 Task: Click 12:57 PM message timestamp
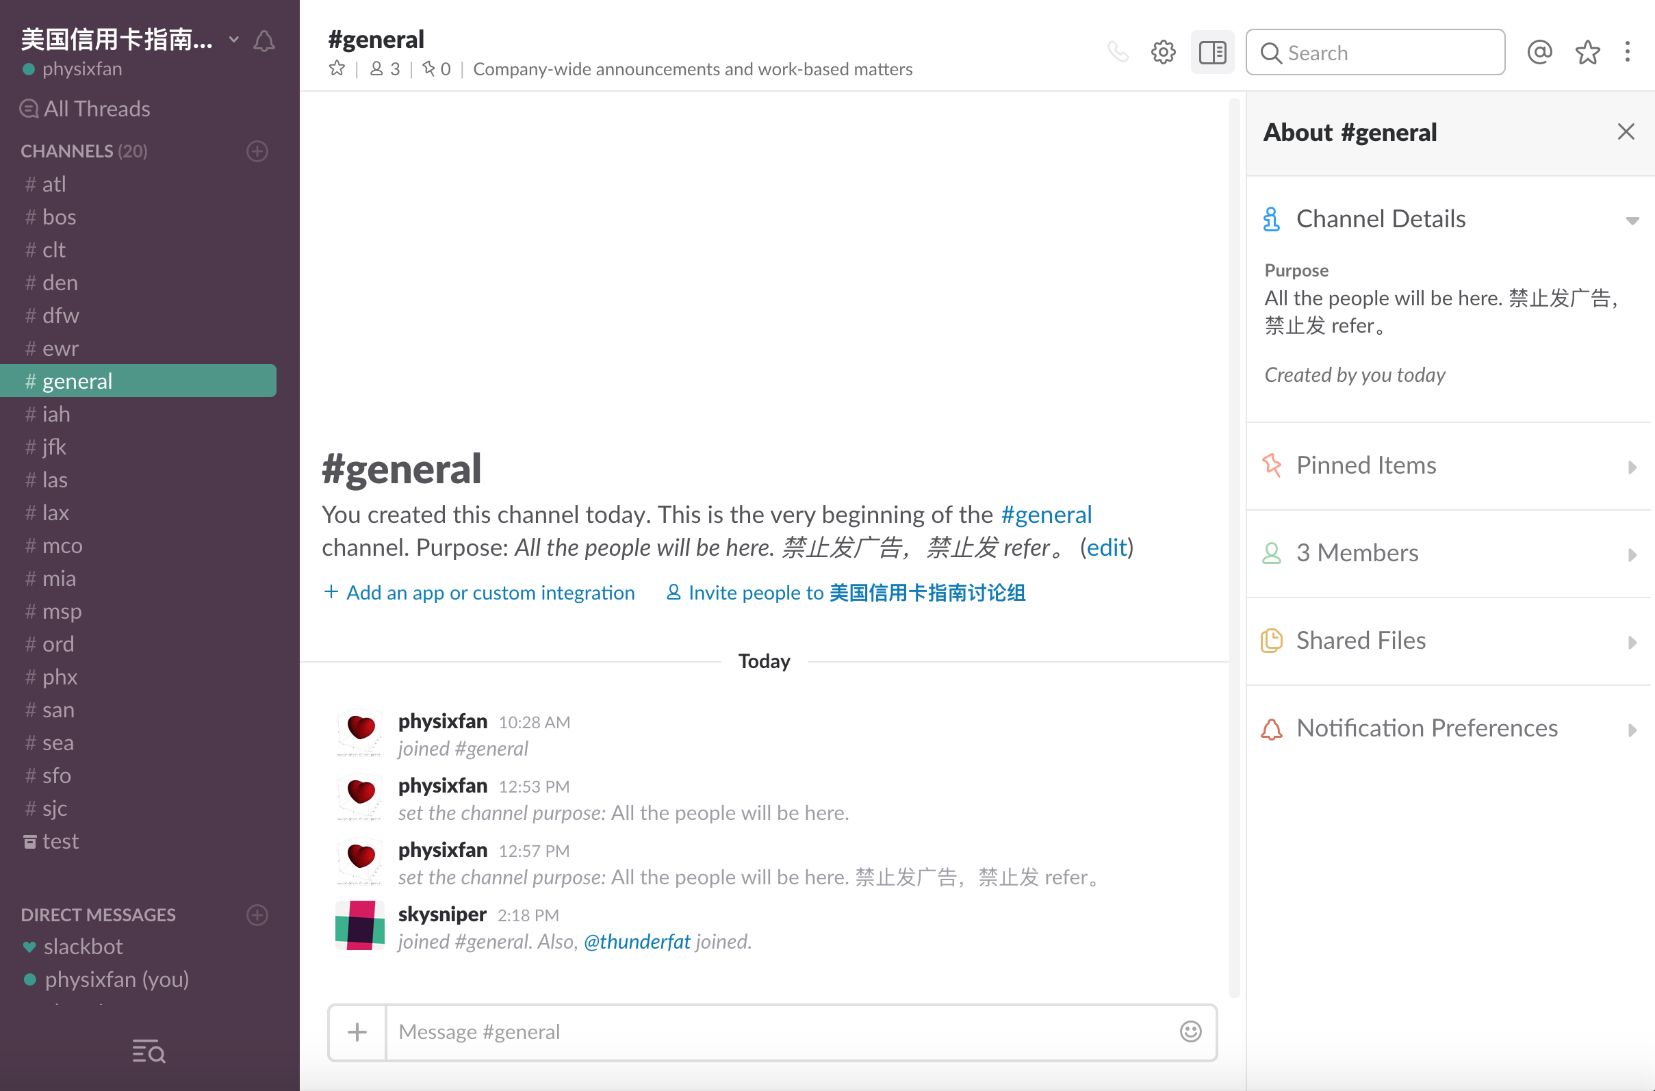(x=534, y=851)
